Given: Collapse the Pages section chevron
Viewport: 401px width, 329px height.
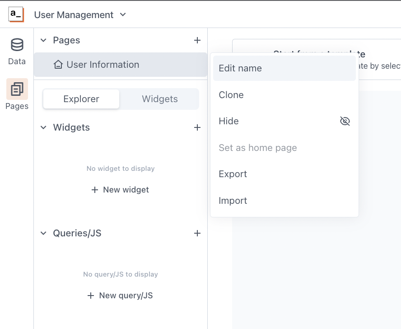Looking at the screenshot, I should [x=43, y=40].
